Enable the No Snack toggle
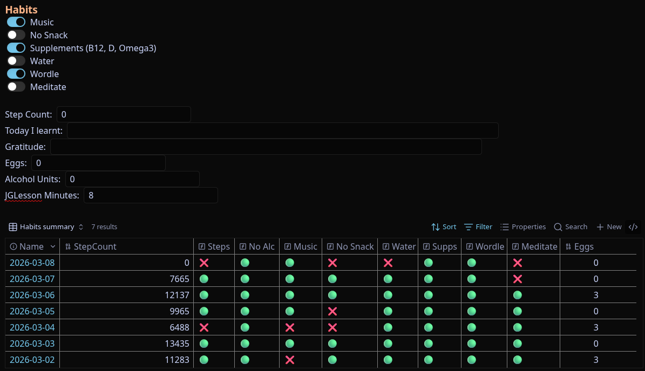This screenshot has height=371, width=645. [x=16, y=35]
